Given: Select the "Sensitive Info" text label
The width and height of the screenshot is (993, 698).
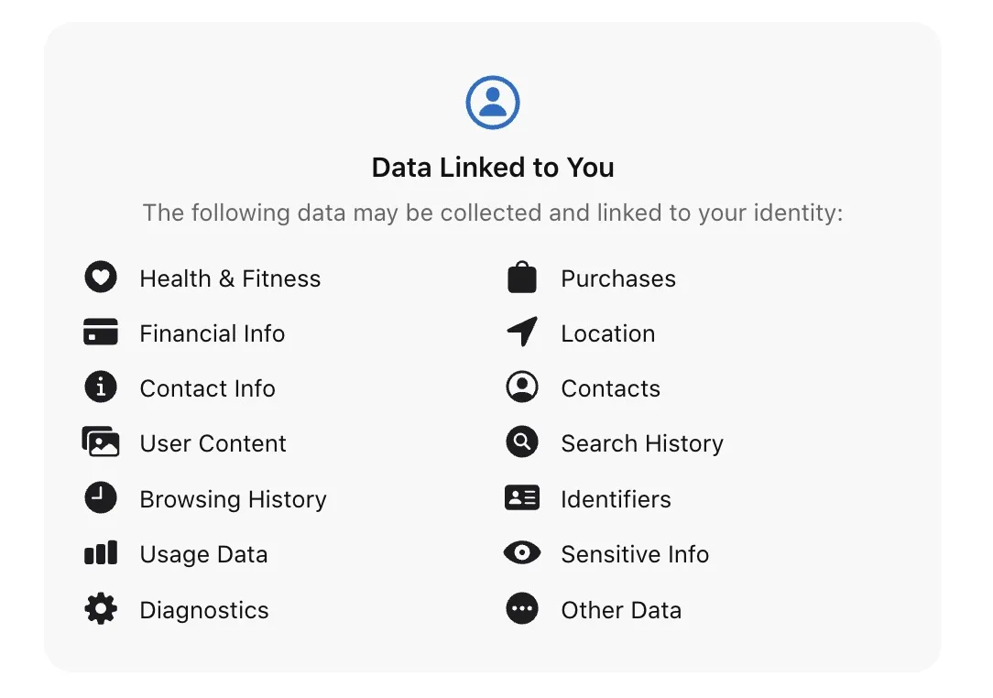Looking at the screenshot, I should click(x=635, y=554).
